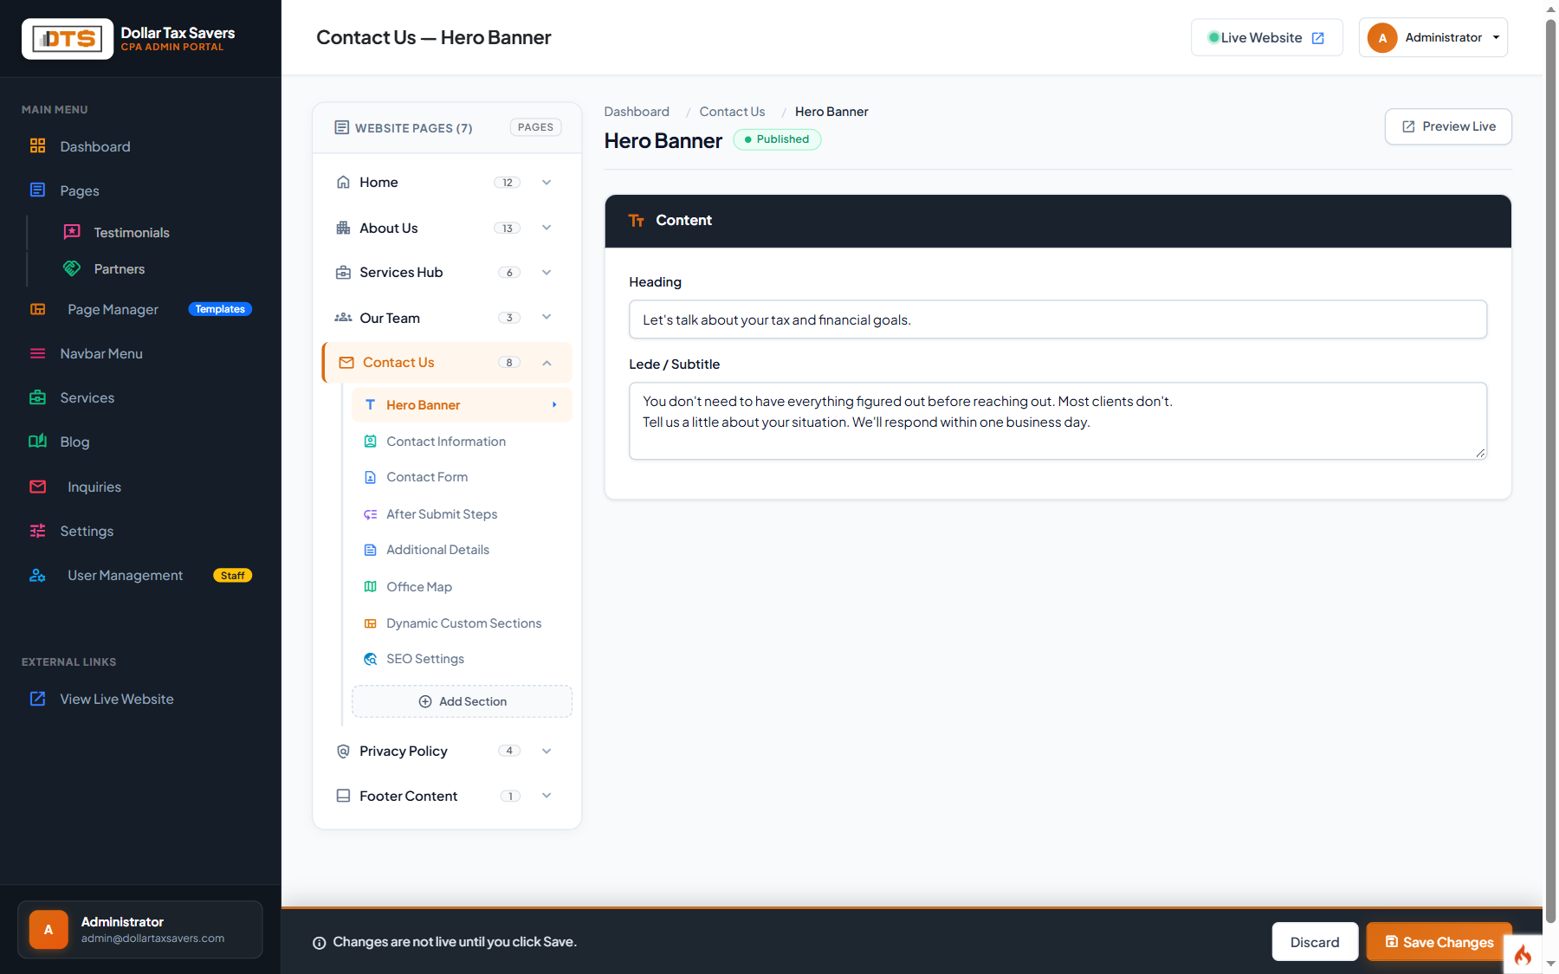The image size is (1559, 974).
Task: Collapse the Contact Us sections
Action: (x=547, y=363)
